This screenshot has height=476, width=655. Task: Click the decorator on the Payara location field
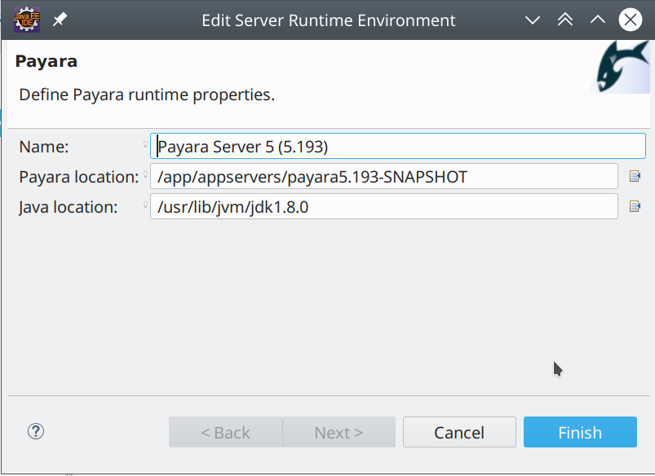[145, 172]
